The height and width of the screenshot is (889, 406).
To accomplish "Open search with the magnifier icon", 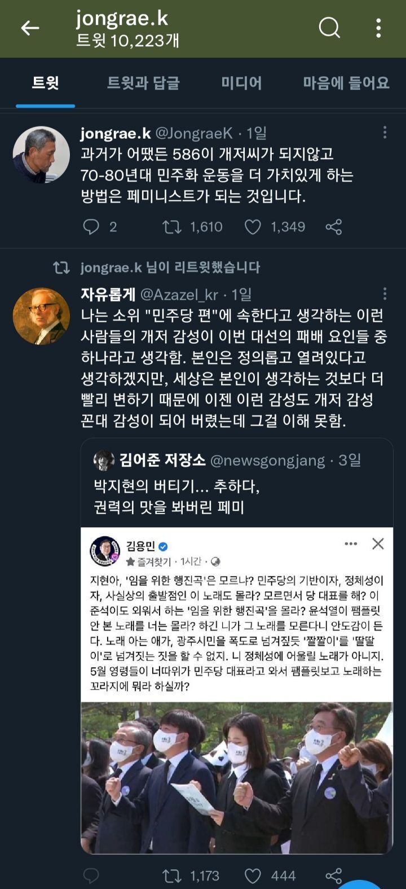I will [329, 27].
